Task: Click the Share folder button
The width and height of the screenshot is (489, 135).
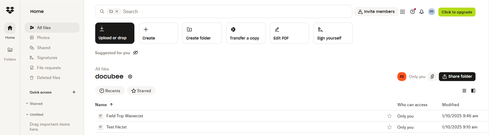Action: [x=457, y=76]
